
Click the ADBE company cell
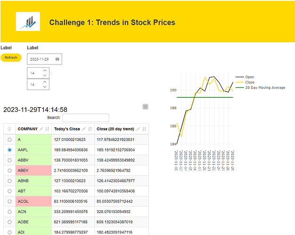pos(33,222)
